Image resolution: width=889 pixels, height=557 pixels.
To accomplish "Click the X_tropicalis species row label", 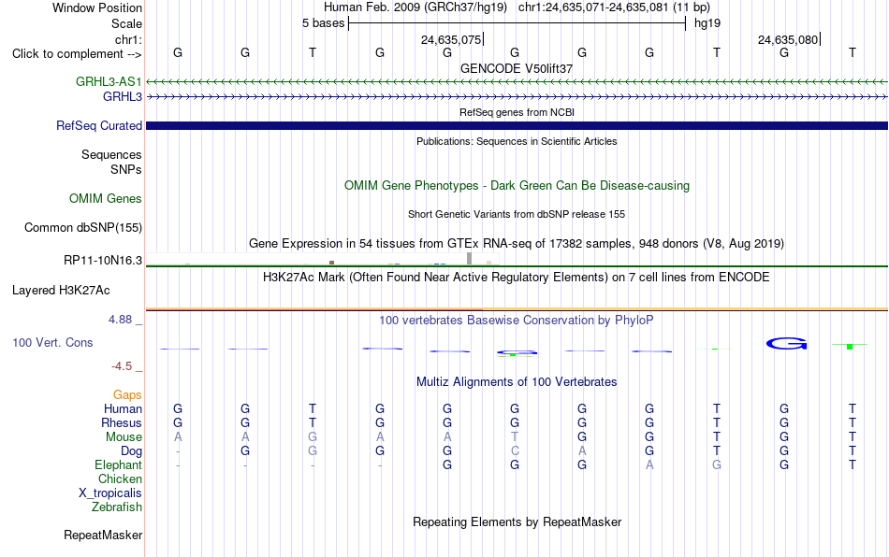I will click(110, 493).
